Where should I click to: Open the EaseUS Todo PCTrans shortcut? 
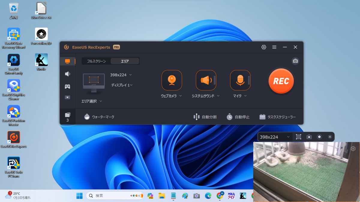pyautogui.click(x=13, y=167)
